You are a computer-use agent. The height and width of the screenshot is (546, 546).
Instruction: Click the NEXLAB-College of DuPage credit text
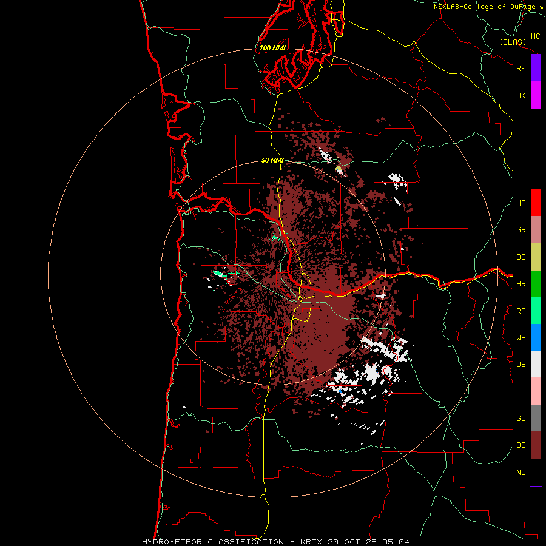[x=485, y=7]
